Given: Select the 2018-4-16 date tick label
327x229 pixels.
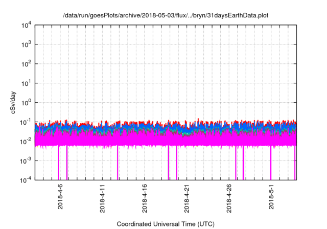Looking at the screenshot, I should point(144,198).
